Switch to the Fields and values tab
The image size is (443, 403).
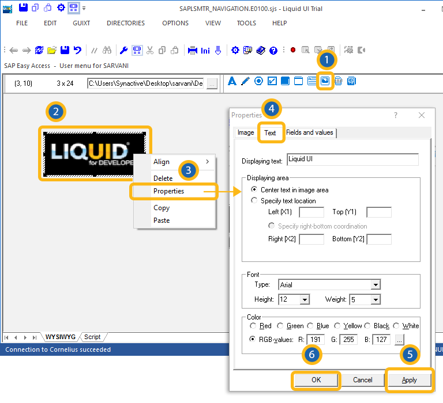point(310,132)
